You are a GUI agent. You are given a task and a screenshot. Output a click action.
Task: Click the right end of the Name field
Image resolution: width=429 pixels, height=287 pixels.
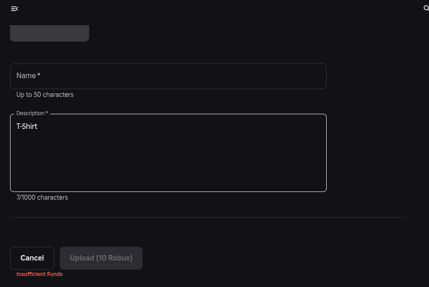(x=315, y=76)
